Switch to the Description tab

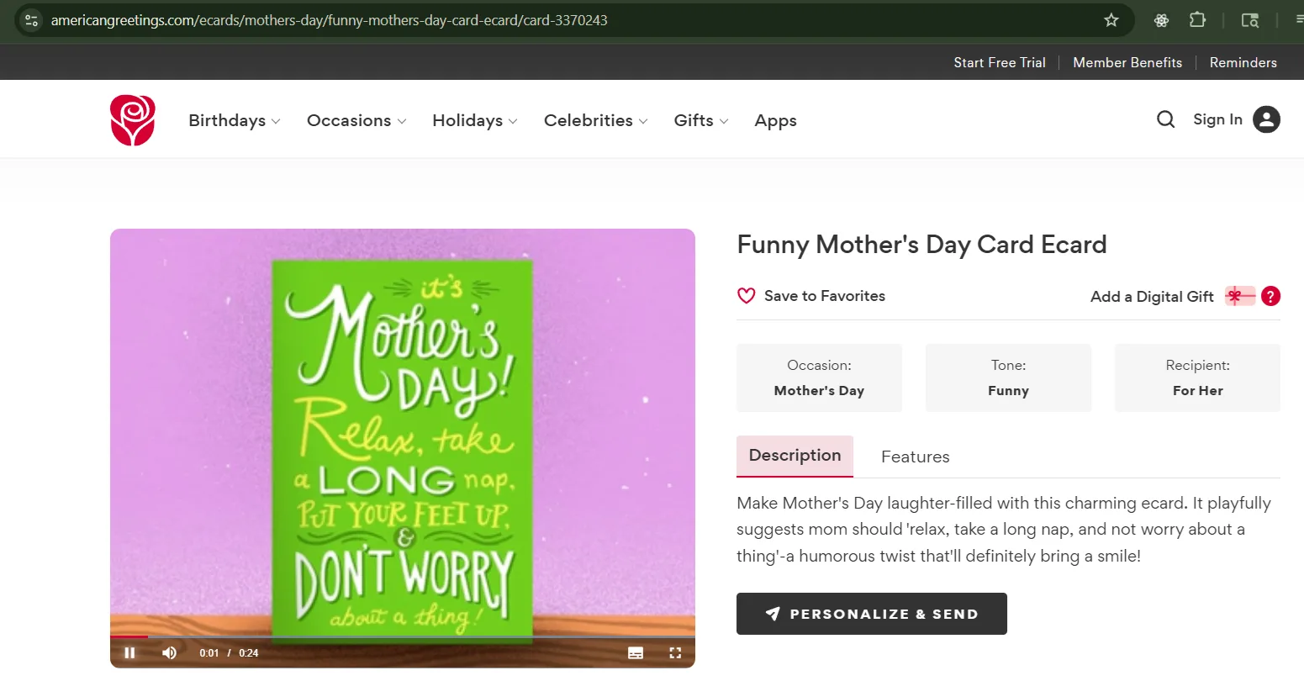[795, 456]
